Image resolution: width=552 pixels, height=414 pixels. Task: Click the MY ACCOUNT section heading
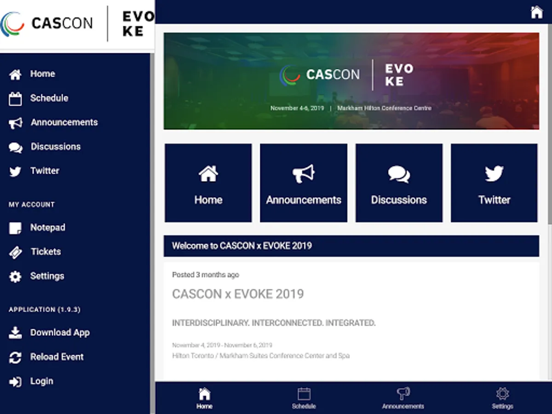[32, 204]
